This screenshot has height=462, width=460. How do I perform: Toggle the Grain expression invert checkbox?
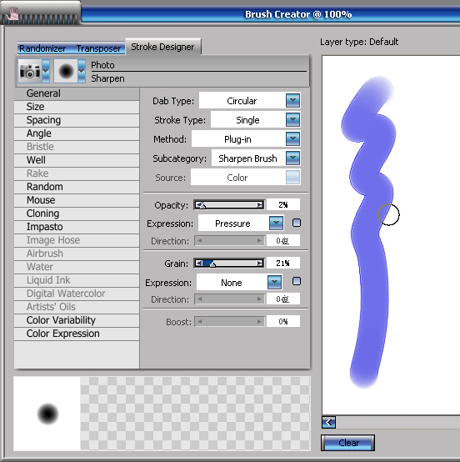point(297,281)
